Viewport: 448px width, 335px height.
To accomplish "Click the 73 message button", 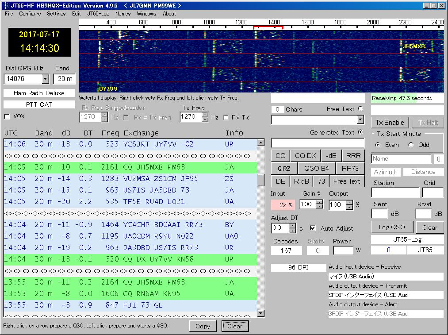I will click(x=322, y=181).
